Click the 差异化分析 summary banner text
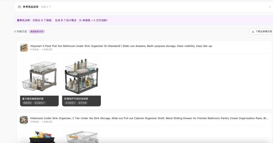The image size is (273, 143). pyautogui.click(x=62, y=20)
